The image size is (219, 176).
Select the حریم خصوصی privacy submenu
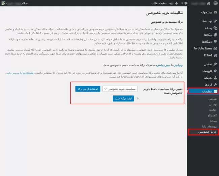click(x=208, y=132)
